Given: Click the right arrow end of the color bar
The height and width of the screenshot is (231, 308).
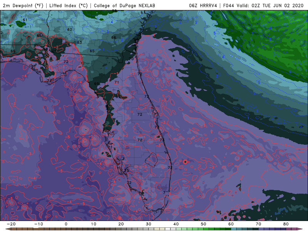Looking at the screenshot, I should pos(300,229).
